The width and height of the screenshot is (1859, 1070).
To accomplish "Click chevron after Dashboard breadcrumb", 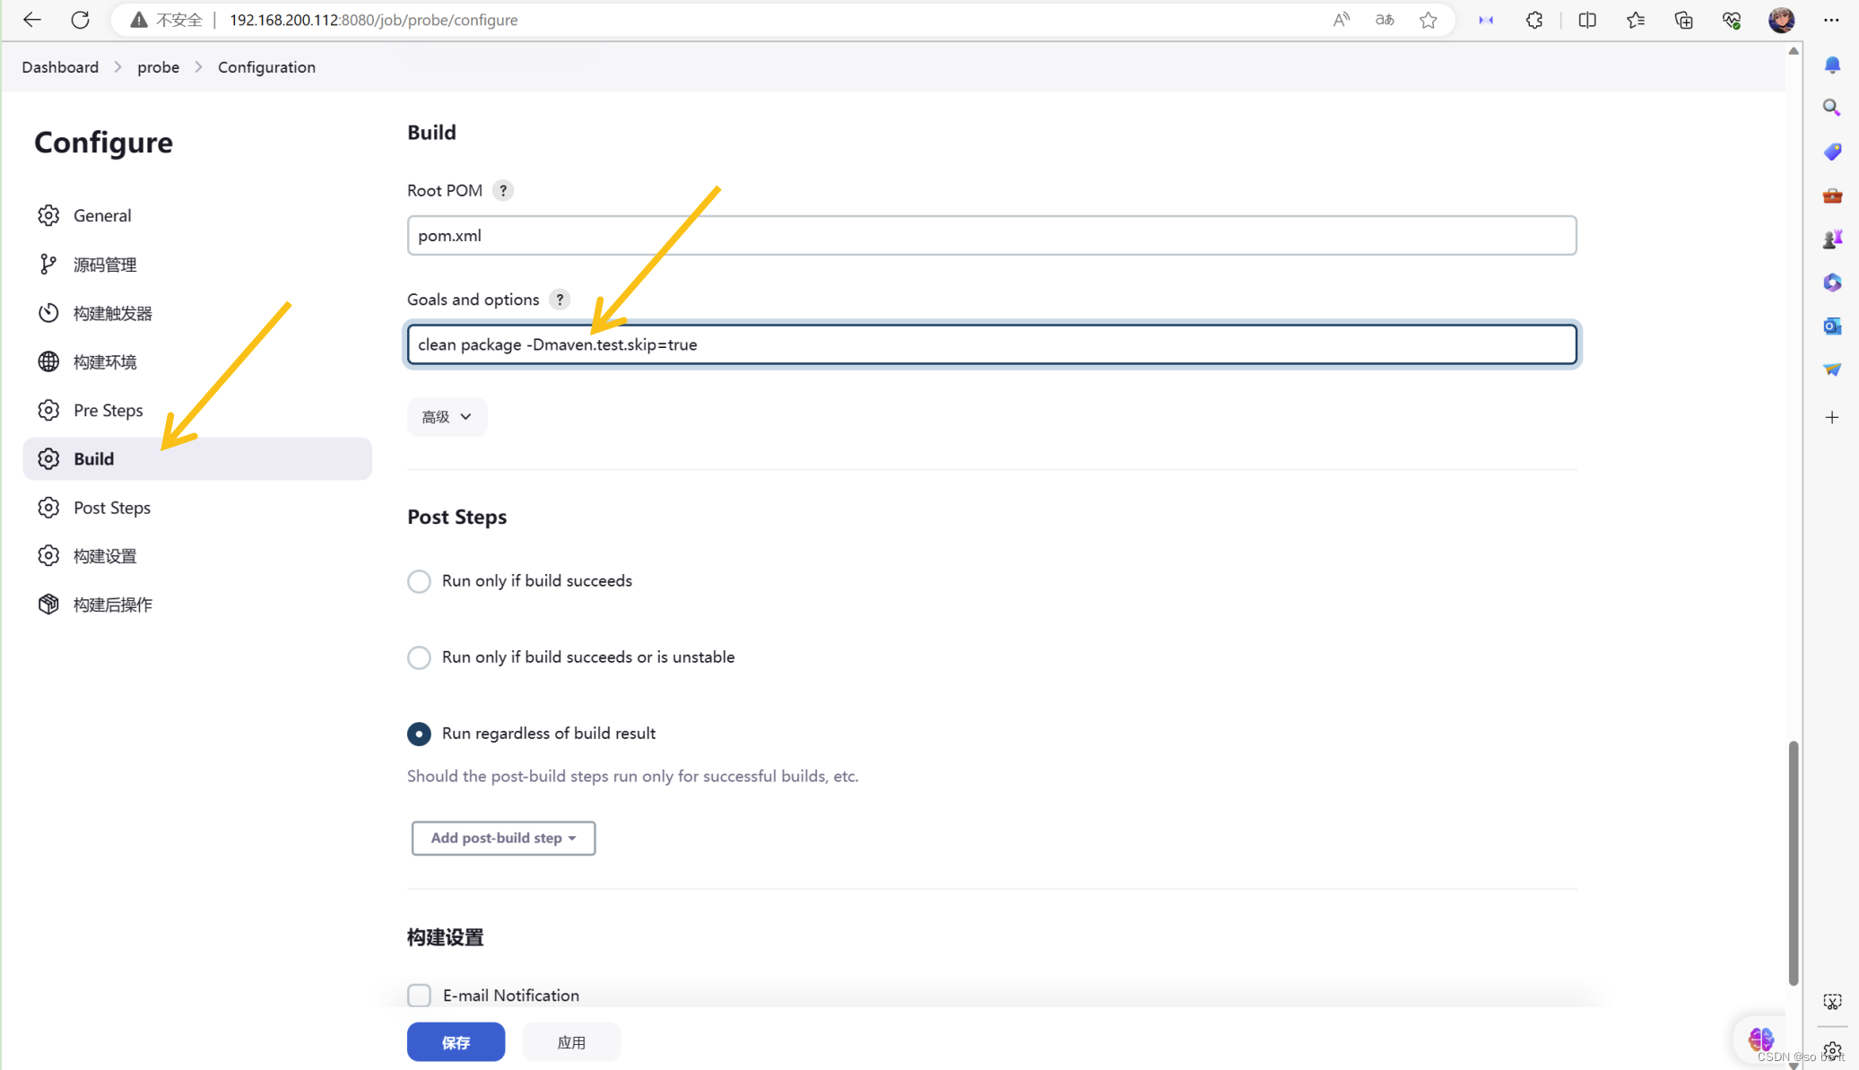I will pos(117,67).
